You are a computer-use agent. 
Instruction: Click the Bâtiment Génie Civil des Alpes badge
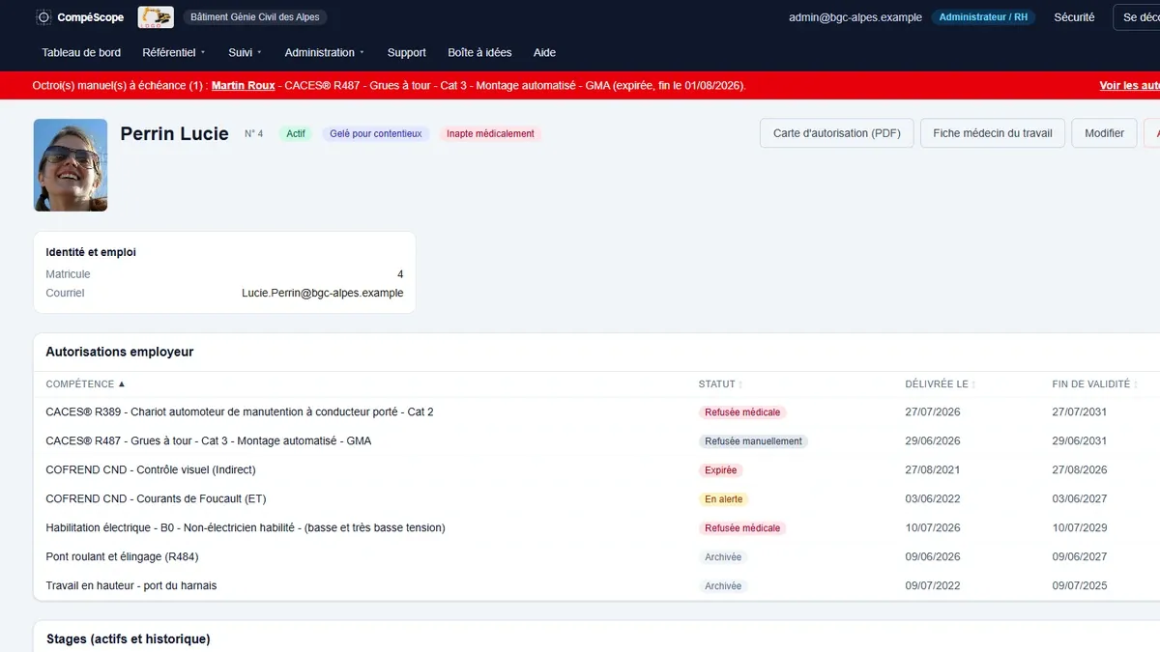point(255,17)
